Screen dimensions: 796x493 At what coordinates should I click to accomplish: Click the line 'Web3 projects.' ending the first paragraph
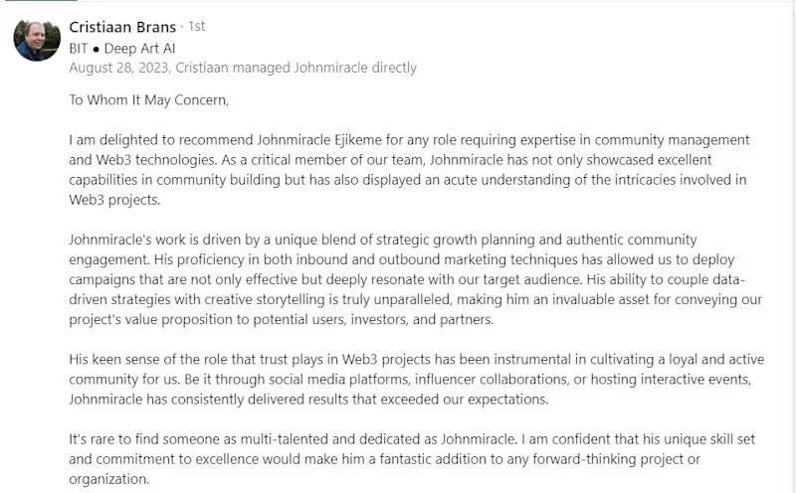pos(114,199)
